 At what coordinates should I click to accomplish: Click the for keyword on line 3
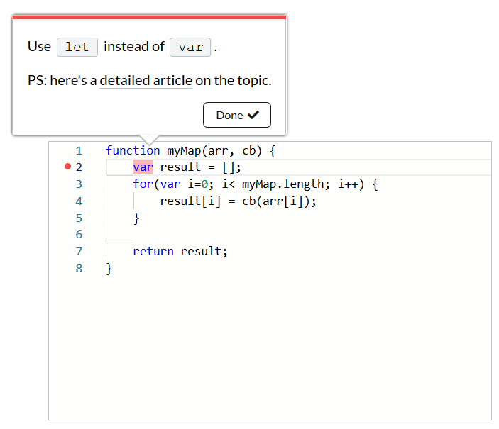pyautogui.click(x=142, y=184)
